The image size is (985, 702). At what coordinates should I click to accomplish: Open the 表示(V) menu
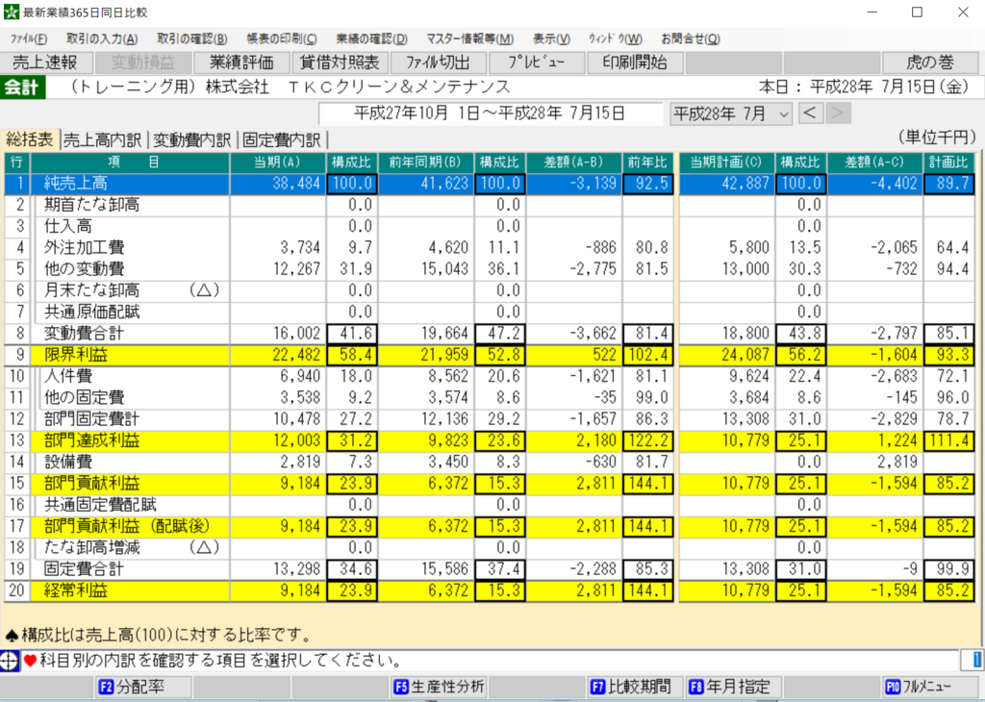(x=551, y=38)
